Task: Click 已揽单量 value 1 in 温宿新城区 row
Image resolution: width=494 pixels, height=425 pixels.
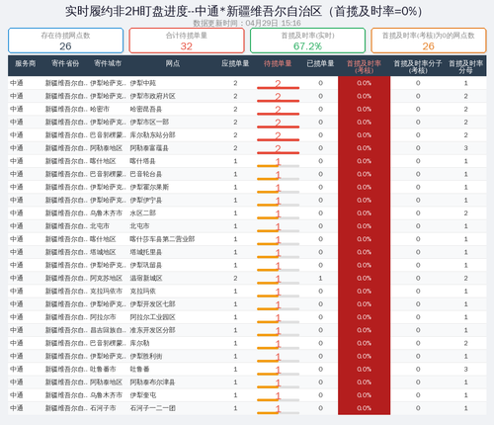Action: point(320,279)
